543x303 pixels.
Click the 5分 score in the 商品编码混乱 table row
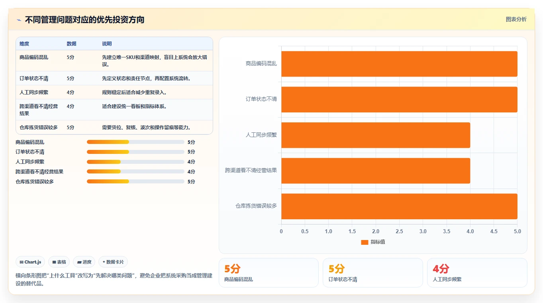pyautogui.click(x=71, y=57)
